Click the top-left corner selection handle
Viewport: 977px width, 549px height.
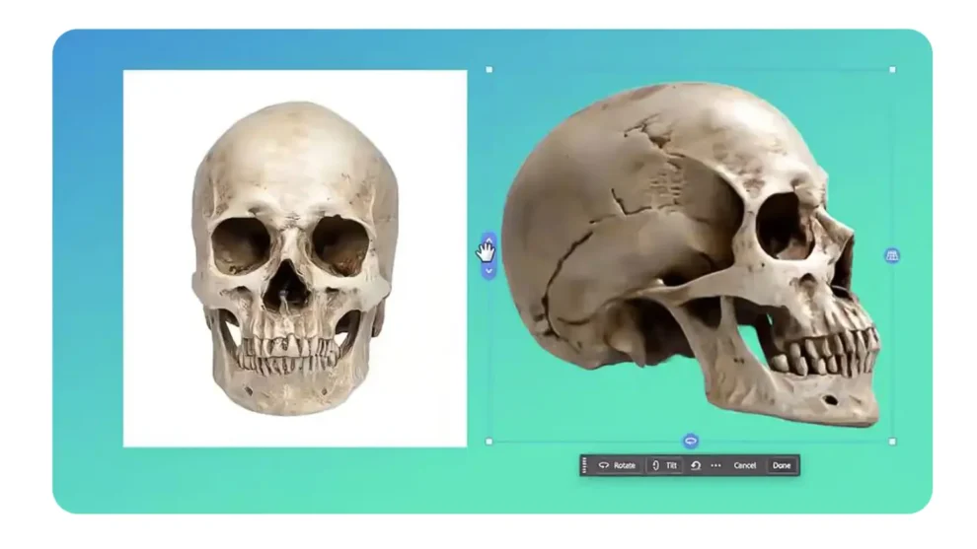tap(489, 70)
